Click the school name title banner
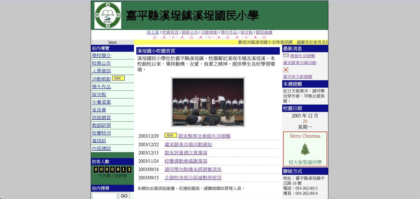Image resolution: width=420 pixels, height=199 pixels. pyautogui.click(x=192, y=15)
